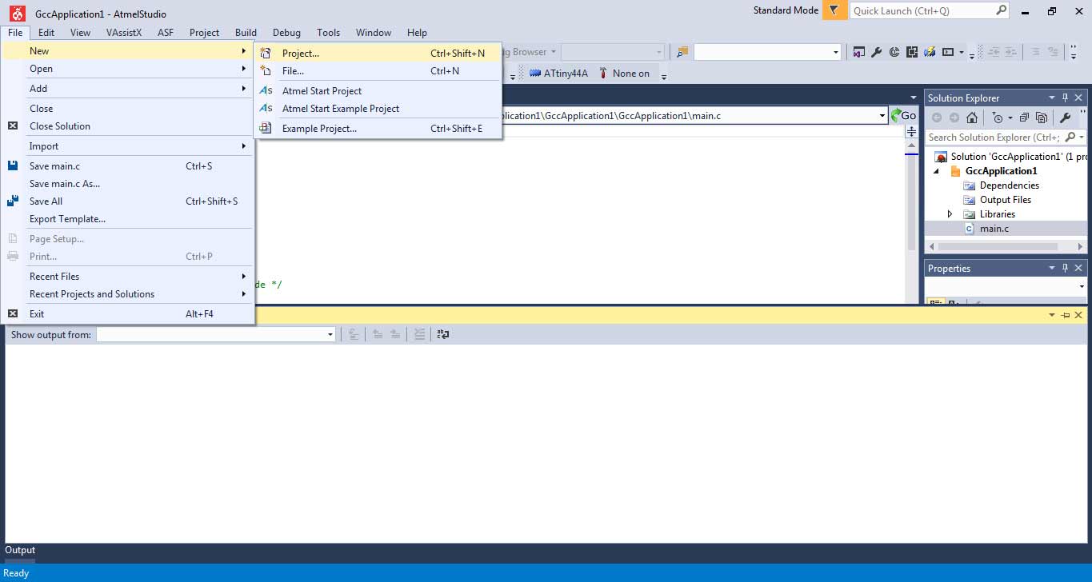Choose Export Template... entry
This screenshot has width=1092, height=582.
127,218
